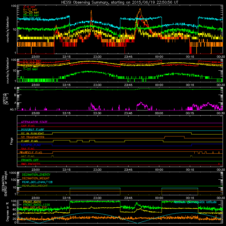
Task: Click the 23:15 tick under the decimation panel
Action: coord(66,198)
